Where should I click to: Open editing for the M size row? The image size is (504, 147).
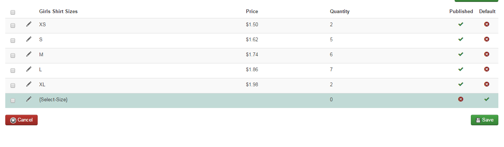(x=29, y=54)
